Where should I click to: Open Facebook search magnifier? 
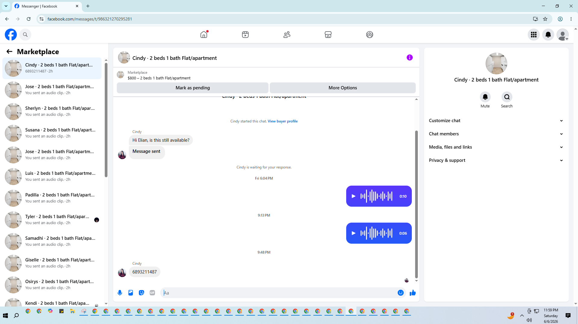point(25,35)
